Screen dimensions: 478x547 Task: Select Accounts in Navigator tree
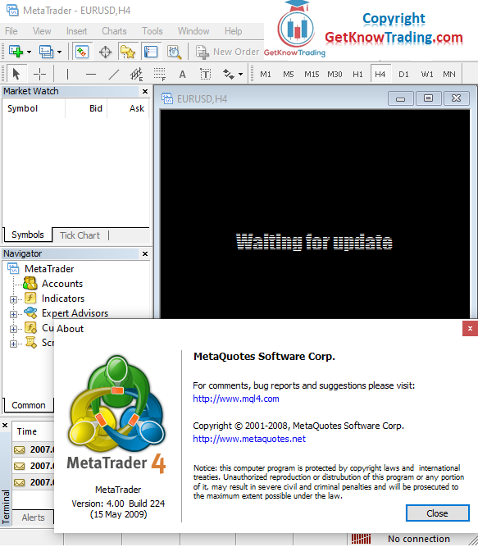(x=62, y=284)
